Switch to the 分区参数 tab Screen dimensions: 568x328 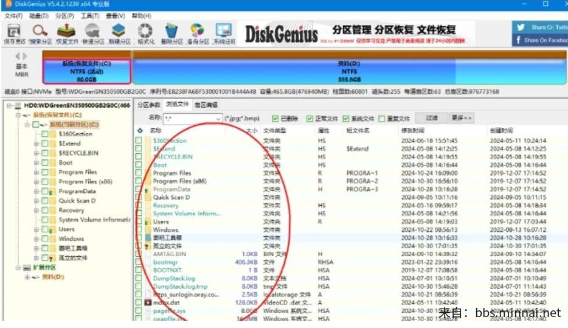pos(149,105)
